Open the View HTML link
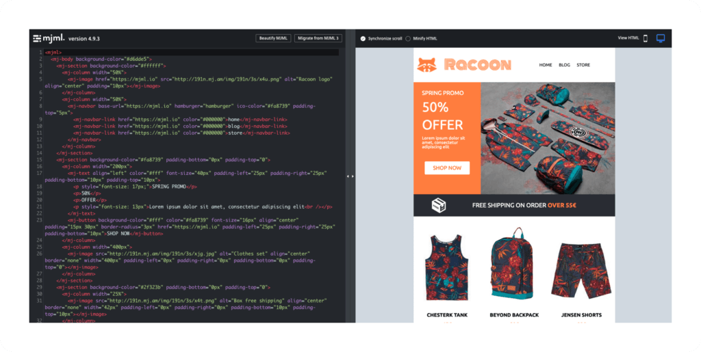 pos(628,38)
